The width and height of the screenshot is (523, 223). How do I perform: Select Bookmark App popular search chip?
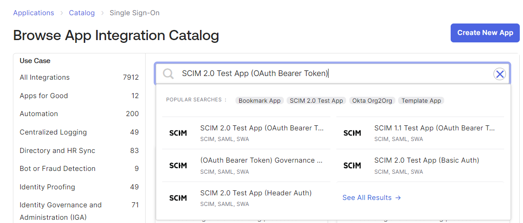click(260, 100)
